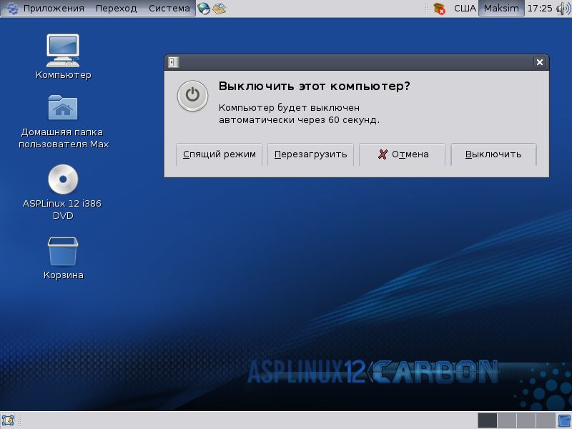Click the window selector icon at bottom right
Viewport: 572px width, 429px height.
(x=564, y=420)
